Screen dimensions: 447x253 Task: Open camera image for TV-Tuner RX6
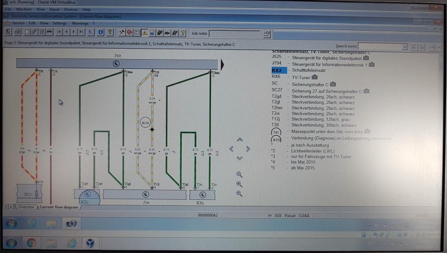[x=314, y=77]
